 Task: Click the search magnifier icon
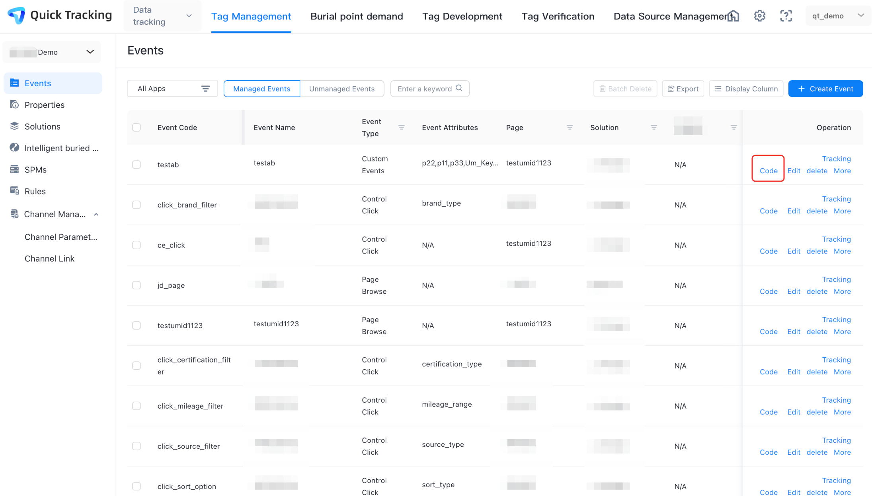(459, 88)
